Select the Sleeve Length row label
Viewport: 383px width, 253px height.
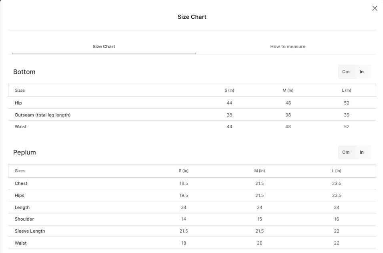(30, 231)
